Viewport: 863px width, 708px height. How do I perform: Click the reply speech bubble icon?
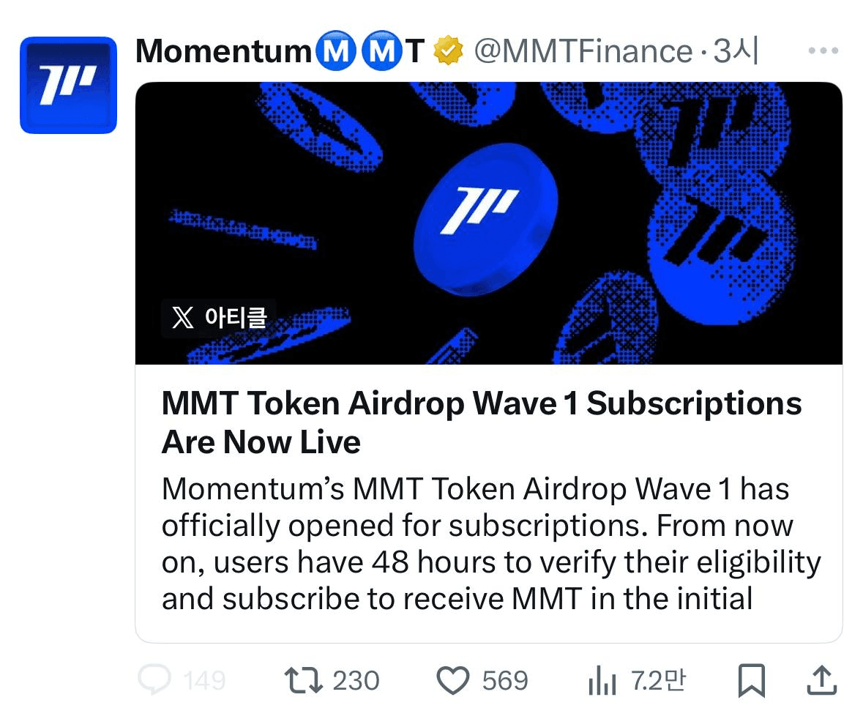[154, 680]
